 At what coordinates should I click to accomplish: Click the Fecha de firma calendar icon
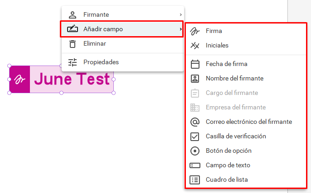click(x=195, y=64)
